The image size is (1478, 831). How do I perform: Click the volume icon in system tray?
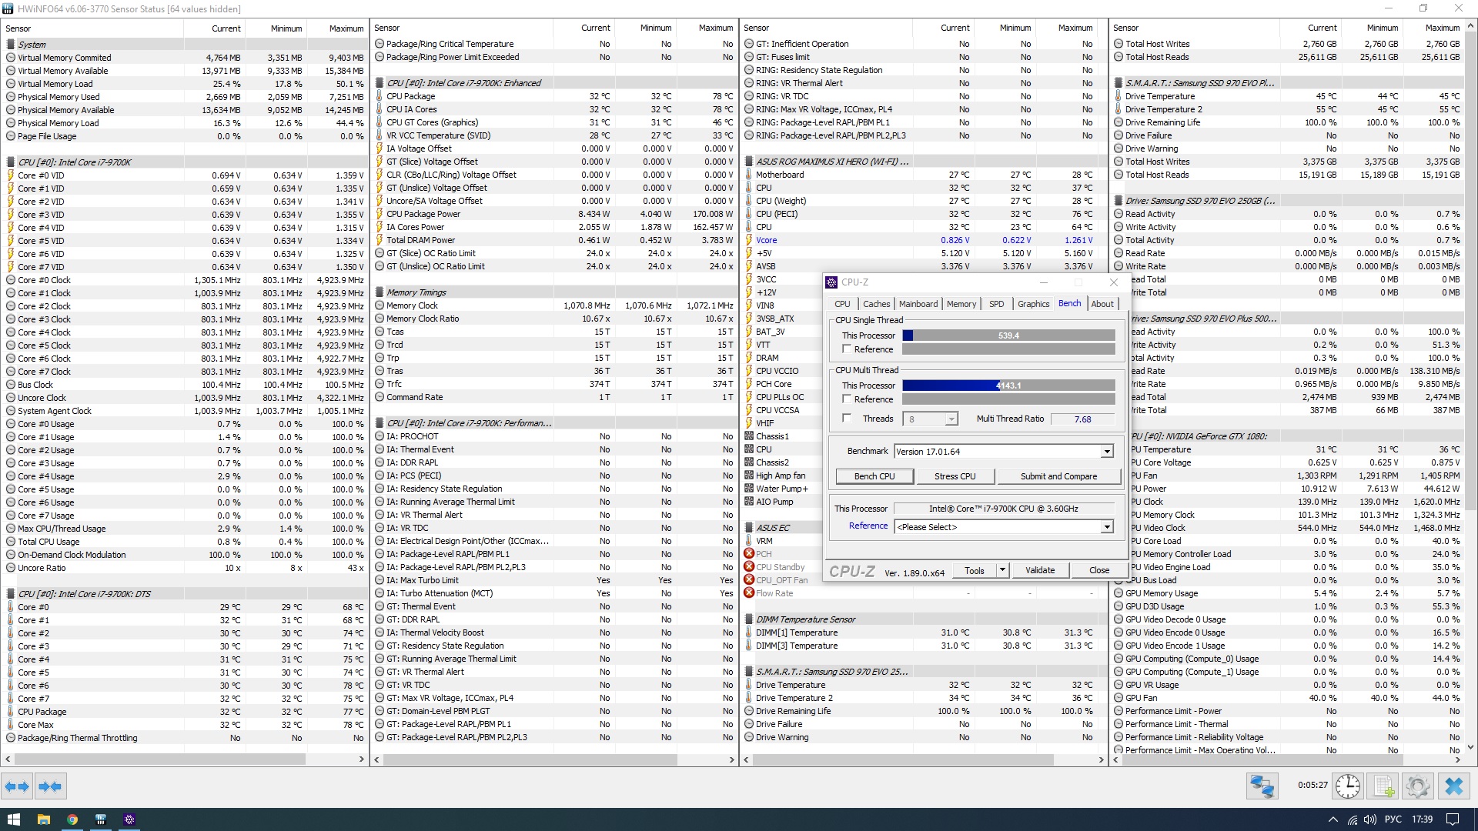point(1370,819)
